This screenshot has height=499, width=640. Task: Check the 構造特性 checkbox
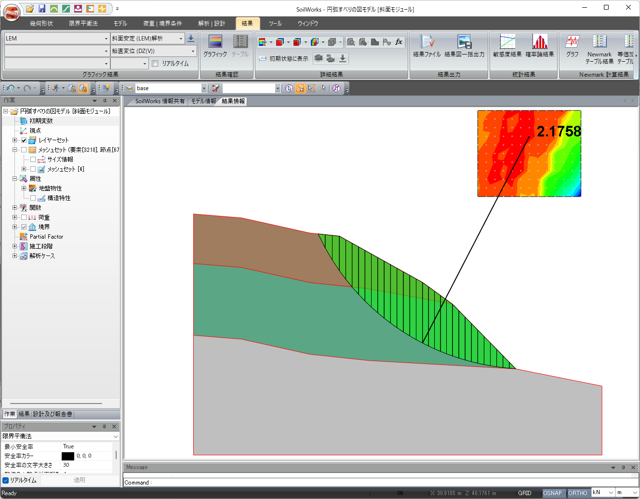coord(33,198)
